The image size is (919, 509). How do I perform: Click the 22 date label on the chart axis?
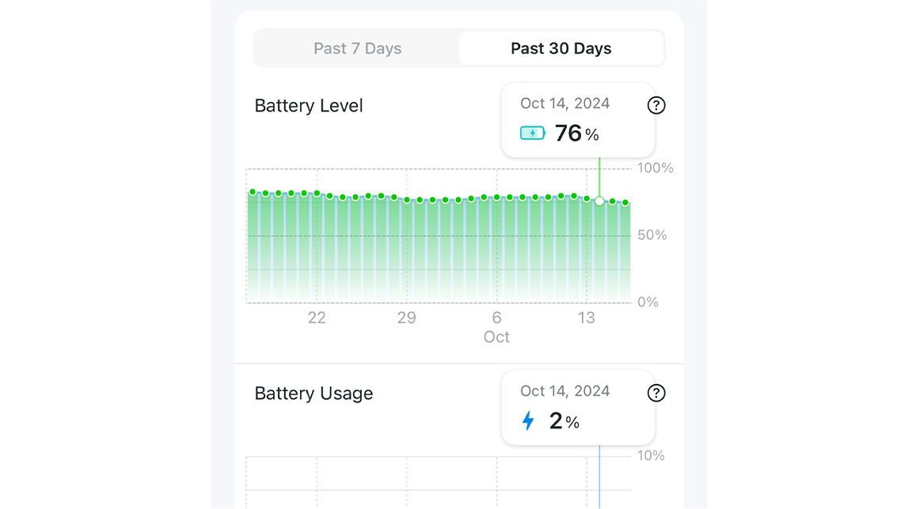pos(317,318)
